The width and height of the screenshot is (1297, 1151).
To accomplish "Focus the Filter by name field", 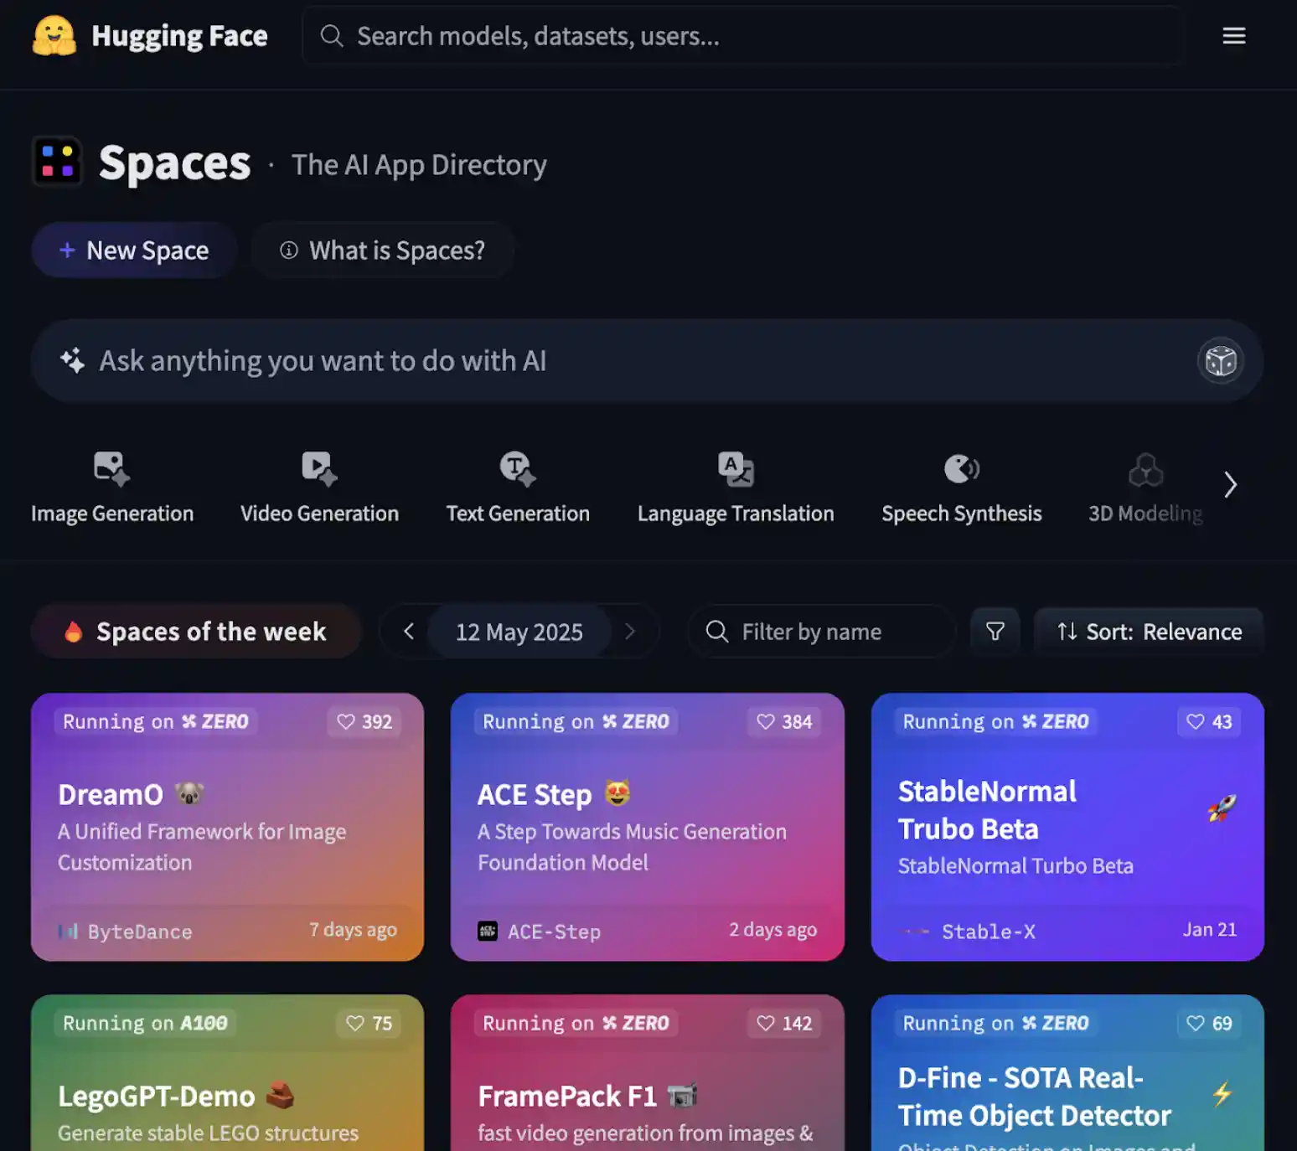I will 821,632.
